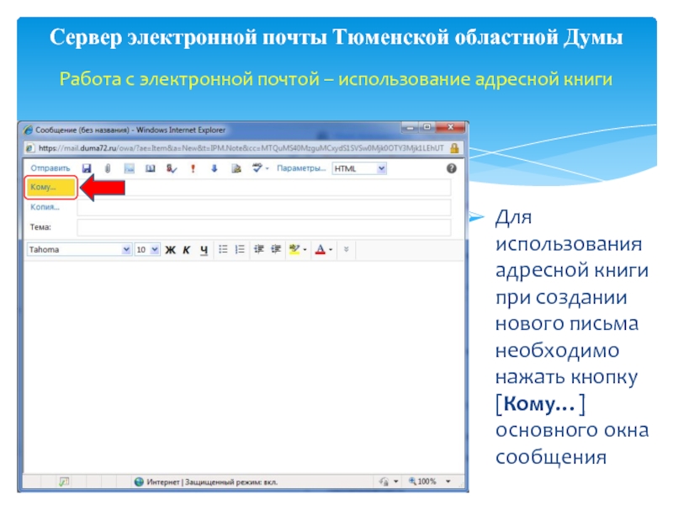Open spell check language dropdown arrow

[x=267, y=169]
